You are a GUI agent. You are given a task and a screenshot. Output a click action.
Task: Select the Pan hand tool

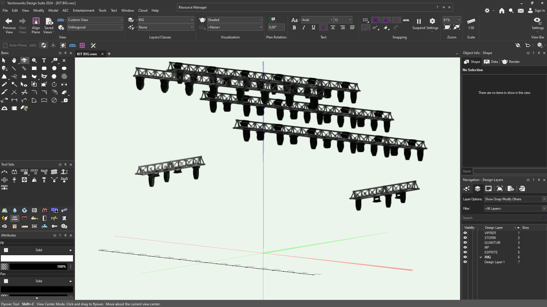point(14,60)
